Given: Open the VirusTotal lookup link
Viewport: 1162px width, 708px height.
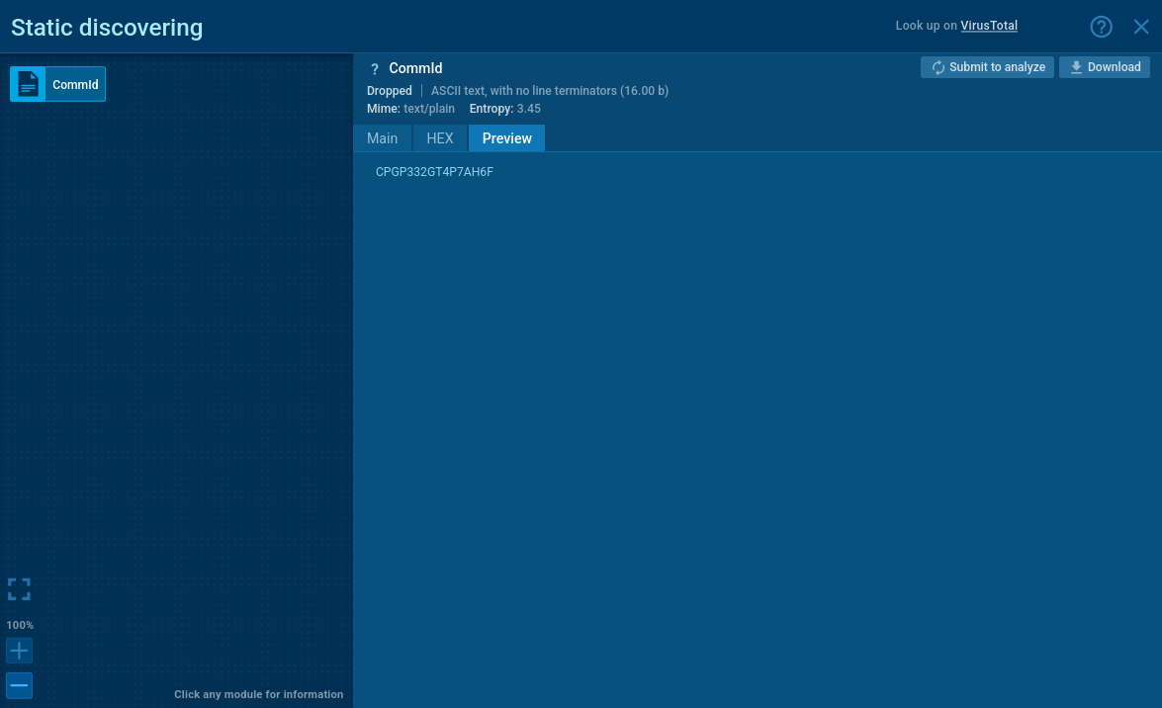Looking at the screenshot, I should (989, 26).
